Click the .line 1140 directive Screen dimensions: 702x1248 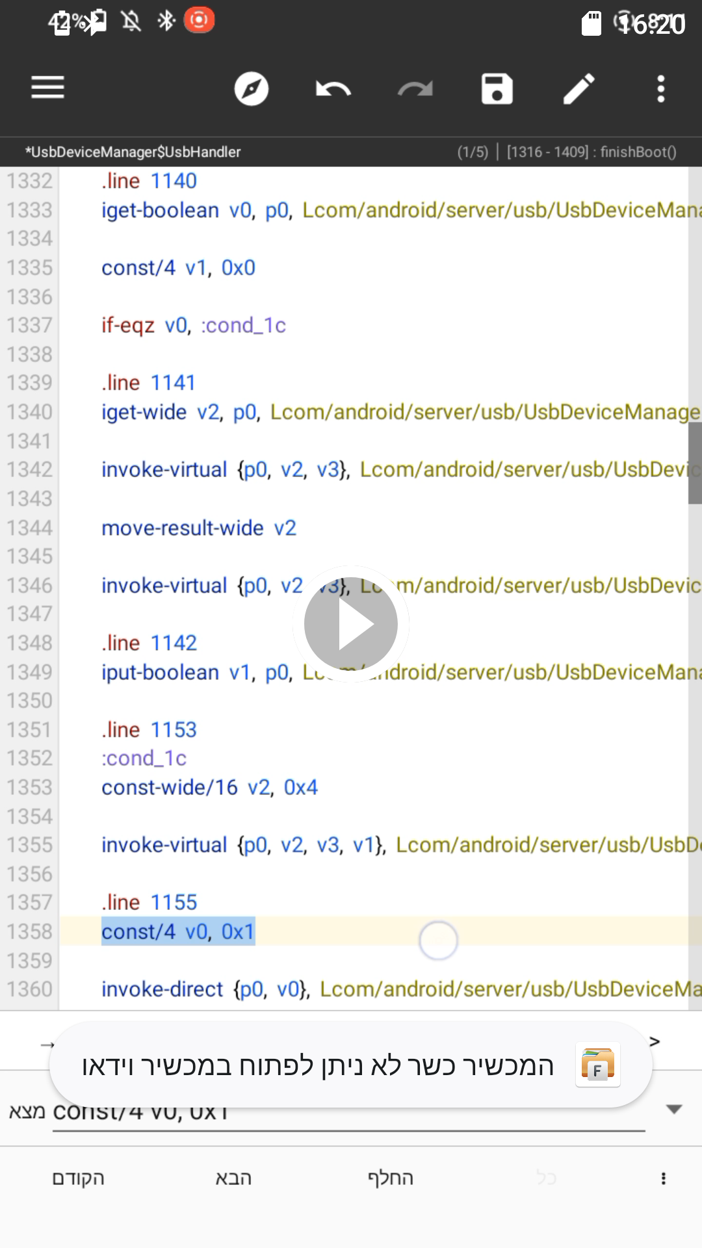pos(149,181)
